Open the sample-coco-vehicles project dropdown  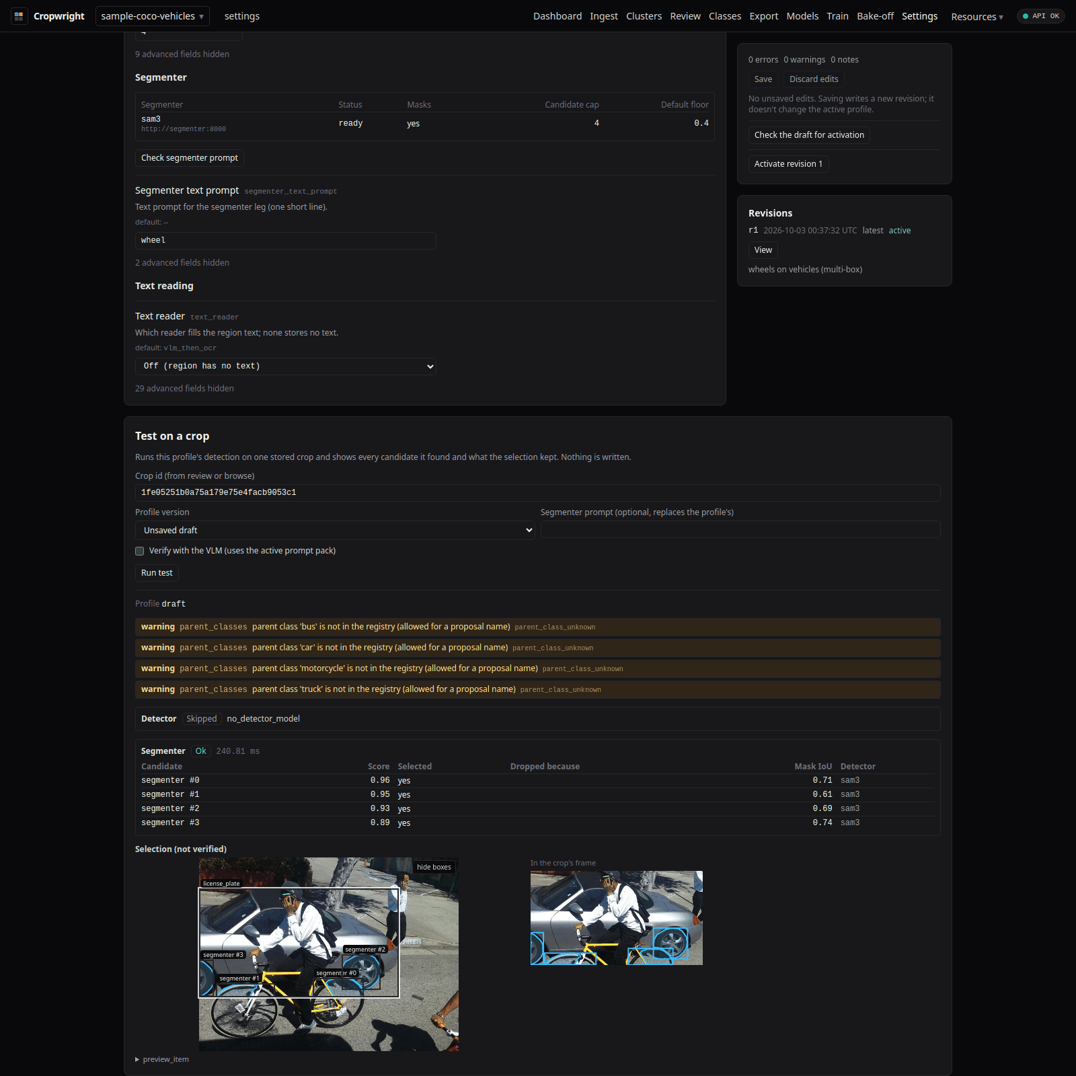[x=153, y=16]
